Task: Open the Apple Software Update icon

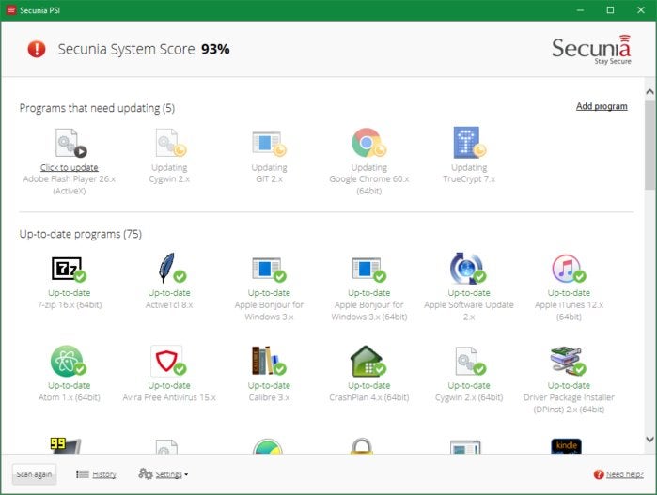Action: 468,268
